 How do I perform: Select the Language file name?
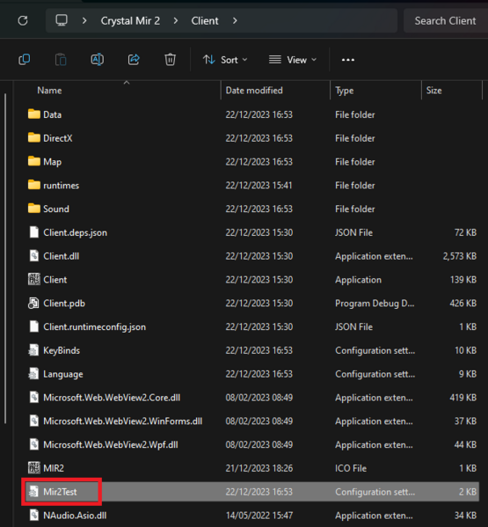coord(63,374)
